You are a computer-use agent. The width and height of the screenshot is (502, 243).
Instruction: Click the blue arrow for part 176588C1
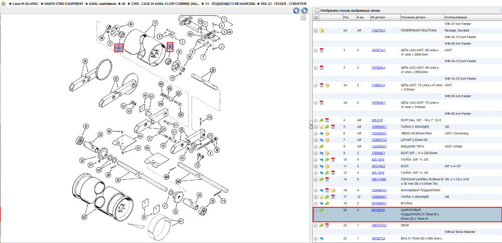(x=322, y=153)
